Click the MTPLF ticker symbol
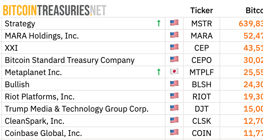Image resolution: width=263 pixels, height=140 pixels. pyautogui.click(x=202, y=72)
